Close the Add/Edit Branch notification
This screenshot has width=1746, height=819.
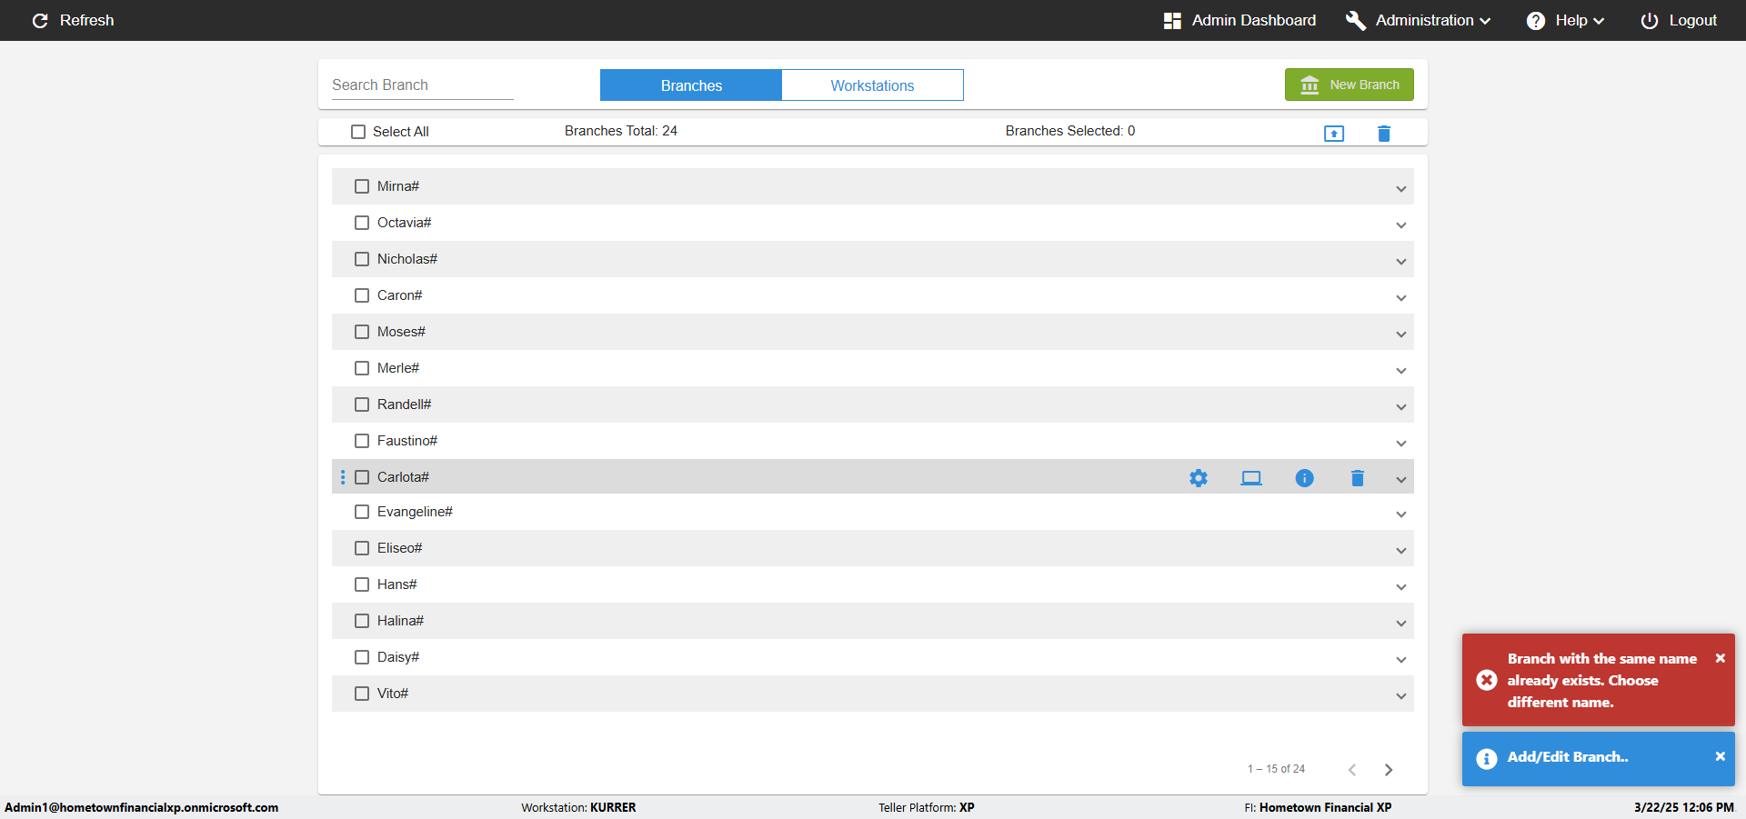click(x=1721, y=756)
